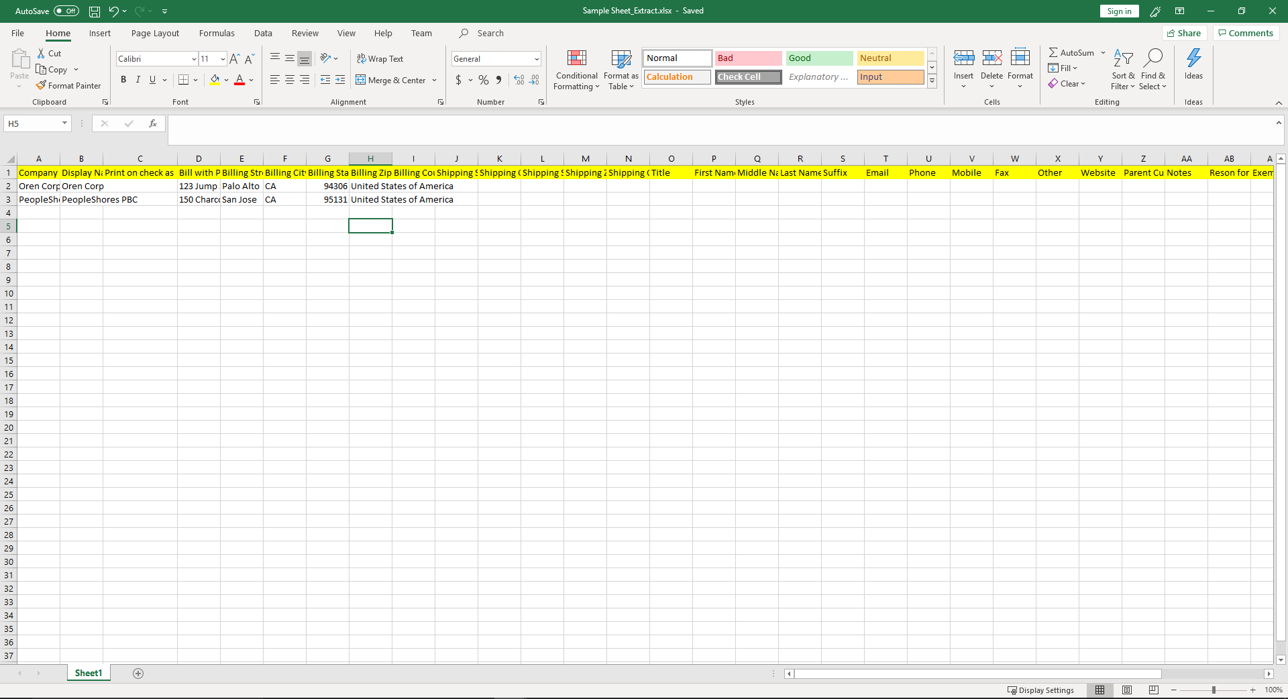Image resolution: width=1288 pixels, height=699 pixels.
Task: Open the Ideas pane
Action: pos(1193,64)
